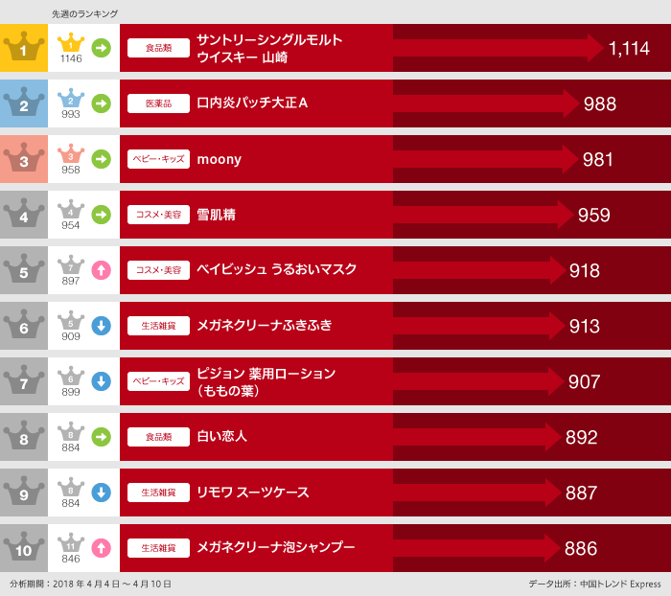Select the メガネクリーナ泡シャンプー product name

(275, 548)
